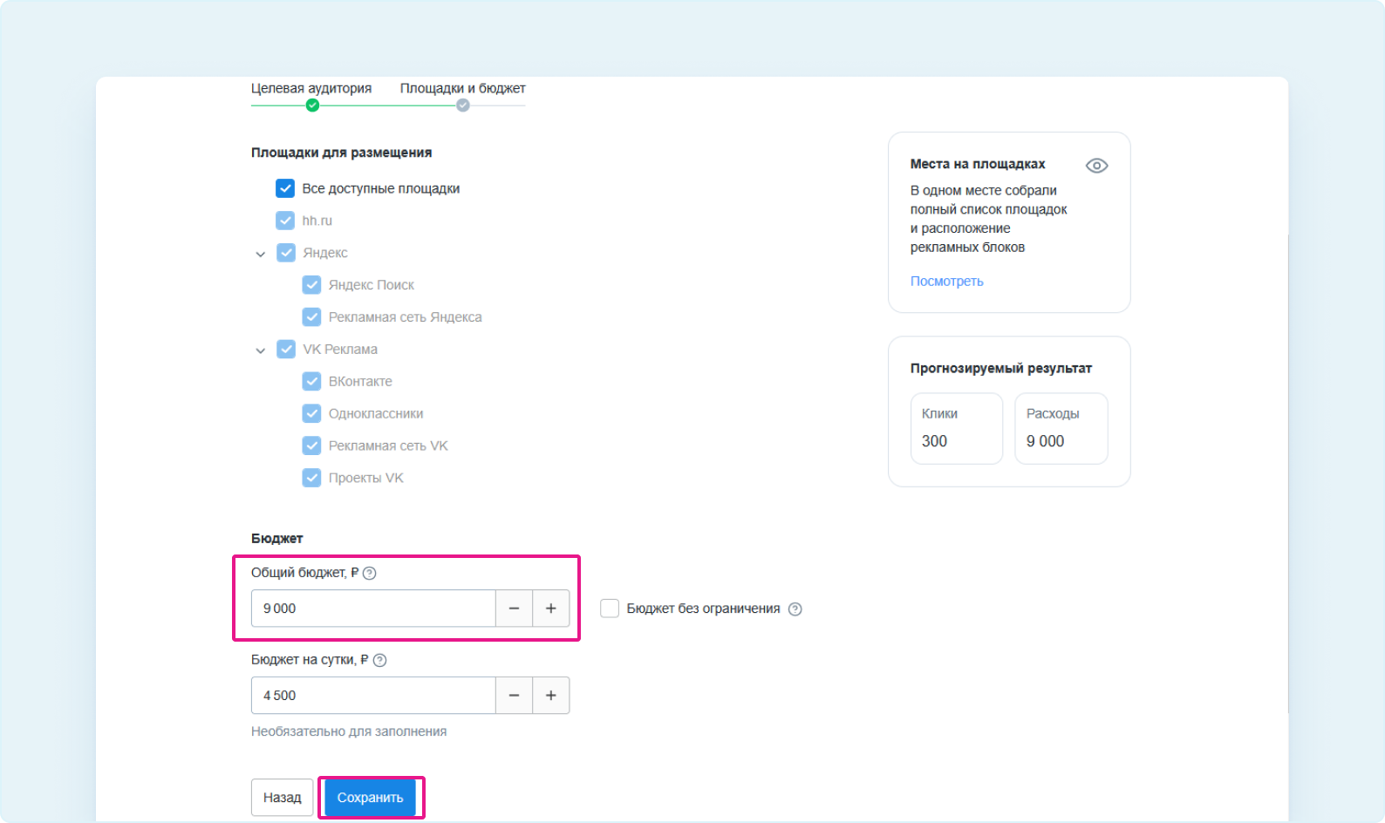Increase total budget with plus button

pos(550,609)
